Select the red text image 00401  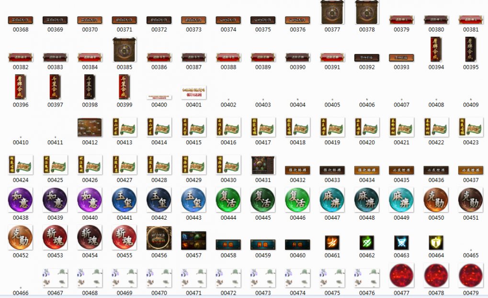[193, 92]
